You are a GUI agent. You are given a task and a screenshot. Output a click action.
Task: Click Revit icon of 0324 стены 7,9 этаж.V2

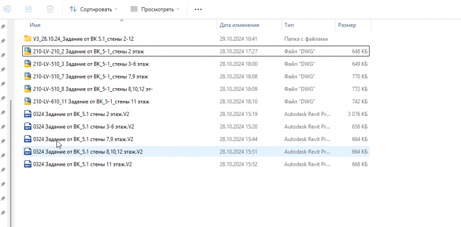pyautogui.click(x=28, y=139)
